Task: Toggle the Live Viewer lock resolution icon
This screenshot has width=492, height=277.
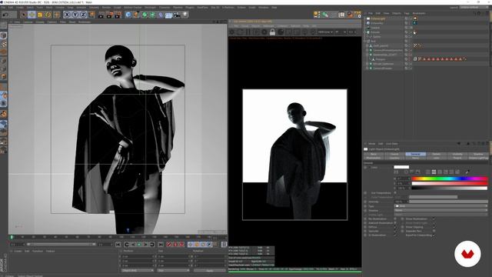Action: click(272, 32)
